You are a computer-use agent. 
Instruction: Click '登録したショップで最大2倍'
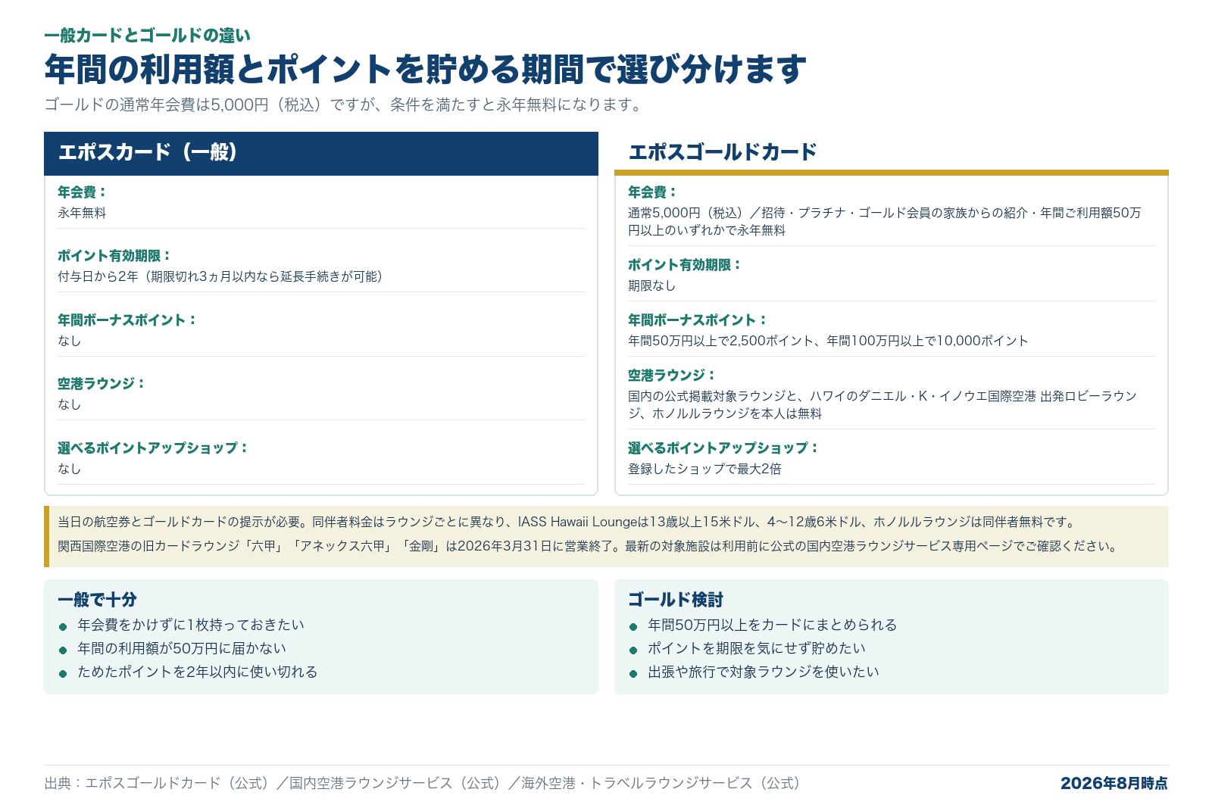pyautogui.click(x=704, y=469)
